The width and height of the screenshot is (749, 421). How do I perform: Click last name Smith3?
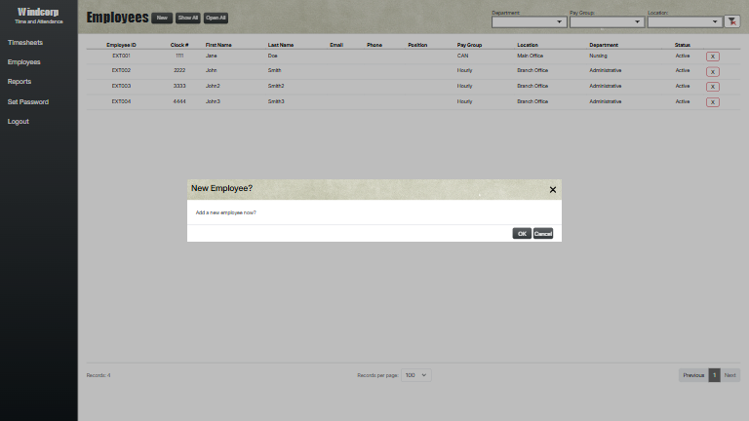point(276,101)
